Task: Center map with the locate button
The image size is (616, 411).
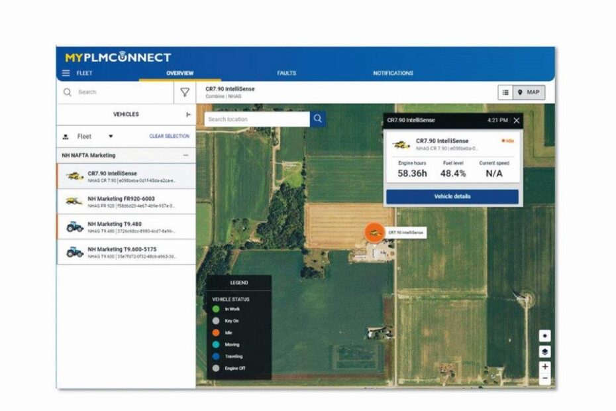Action: (544, 336)
